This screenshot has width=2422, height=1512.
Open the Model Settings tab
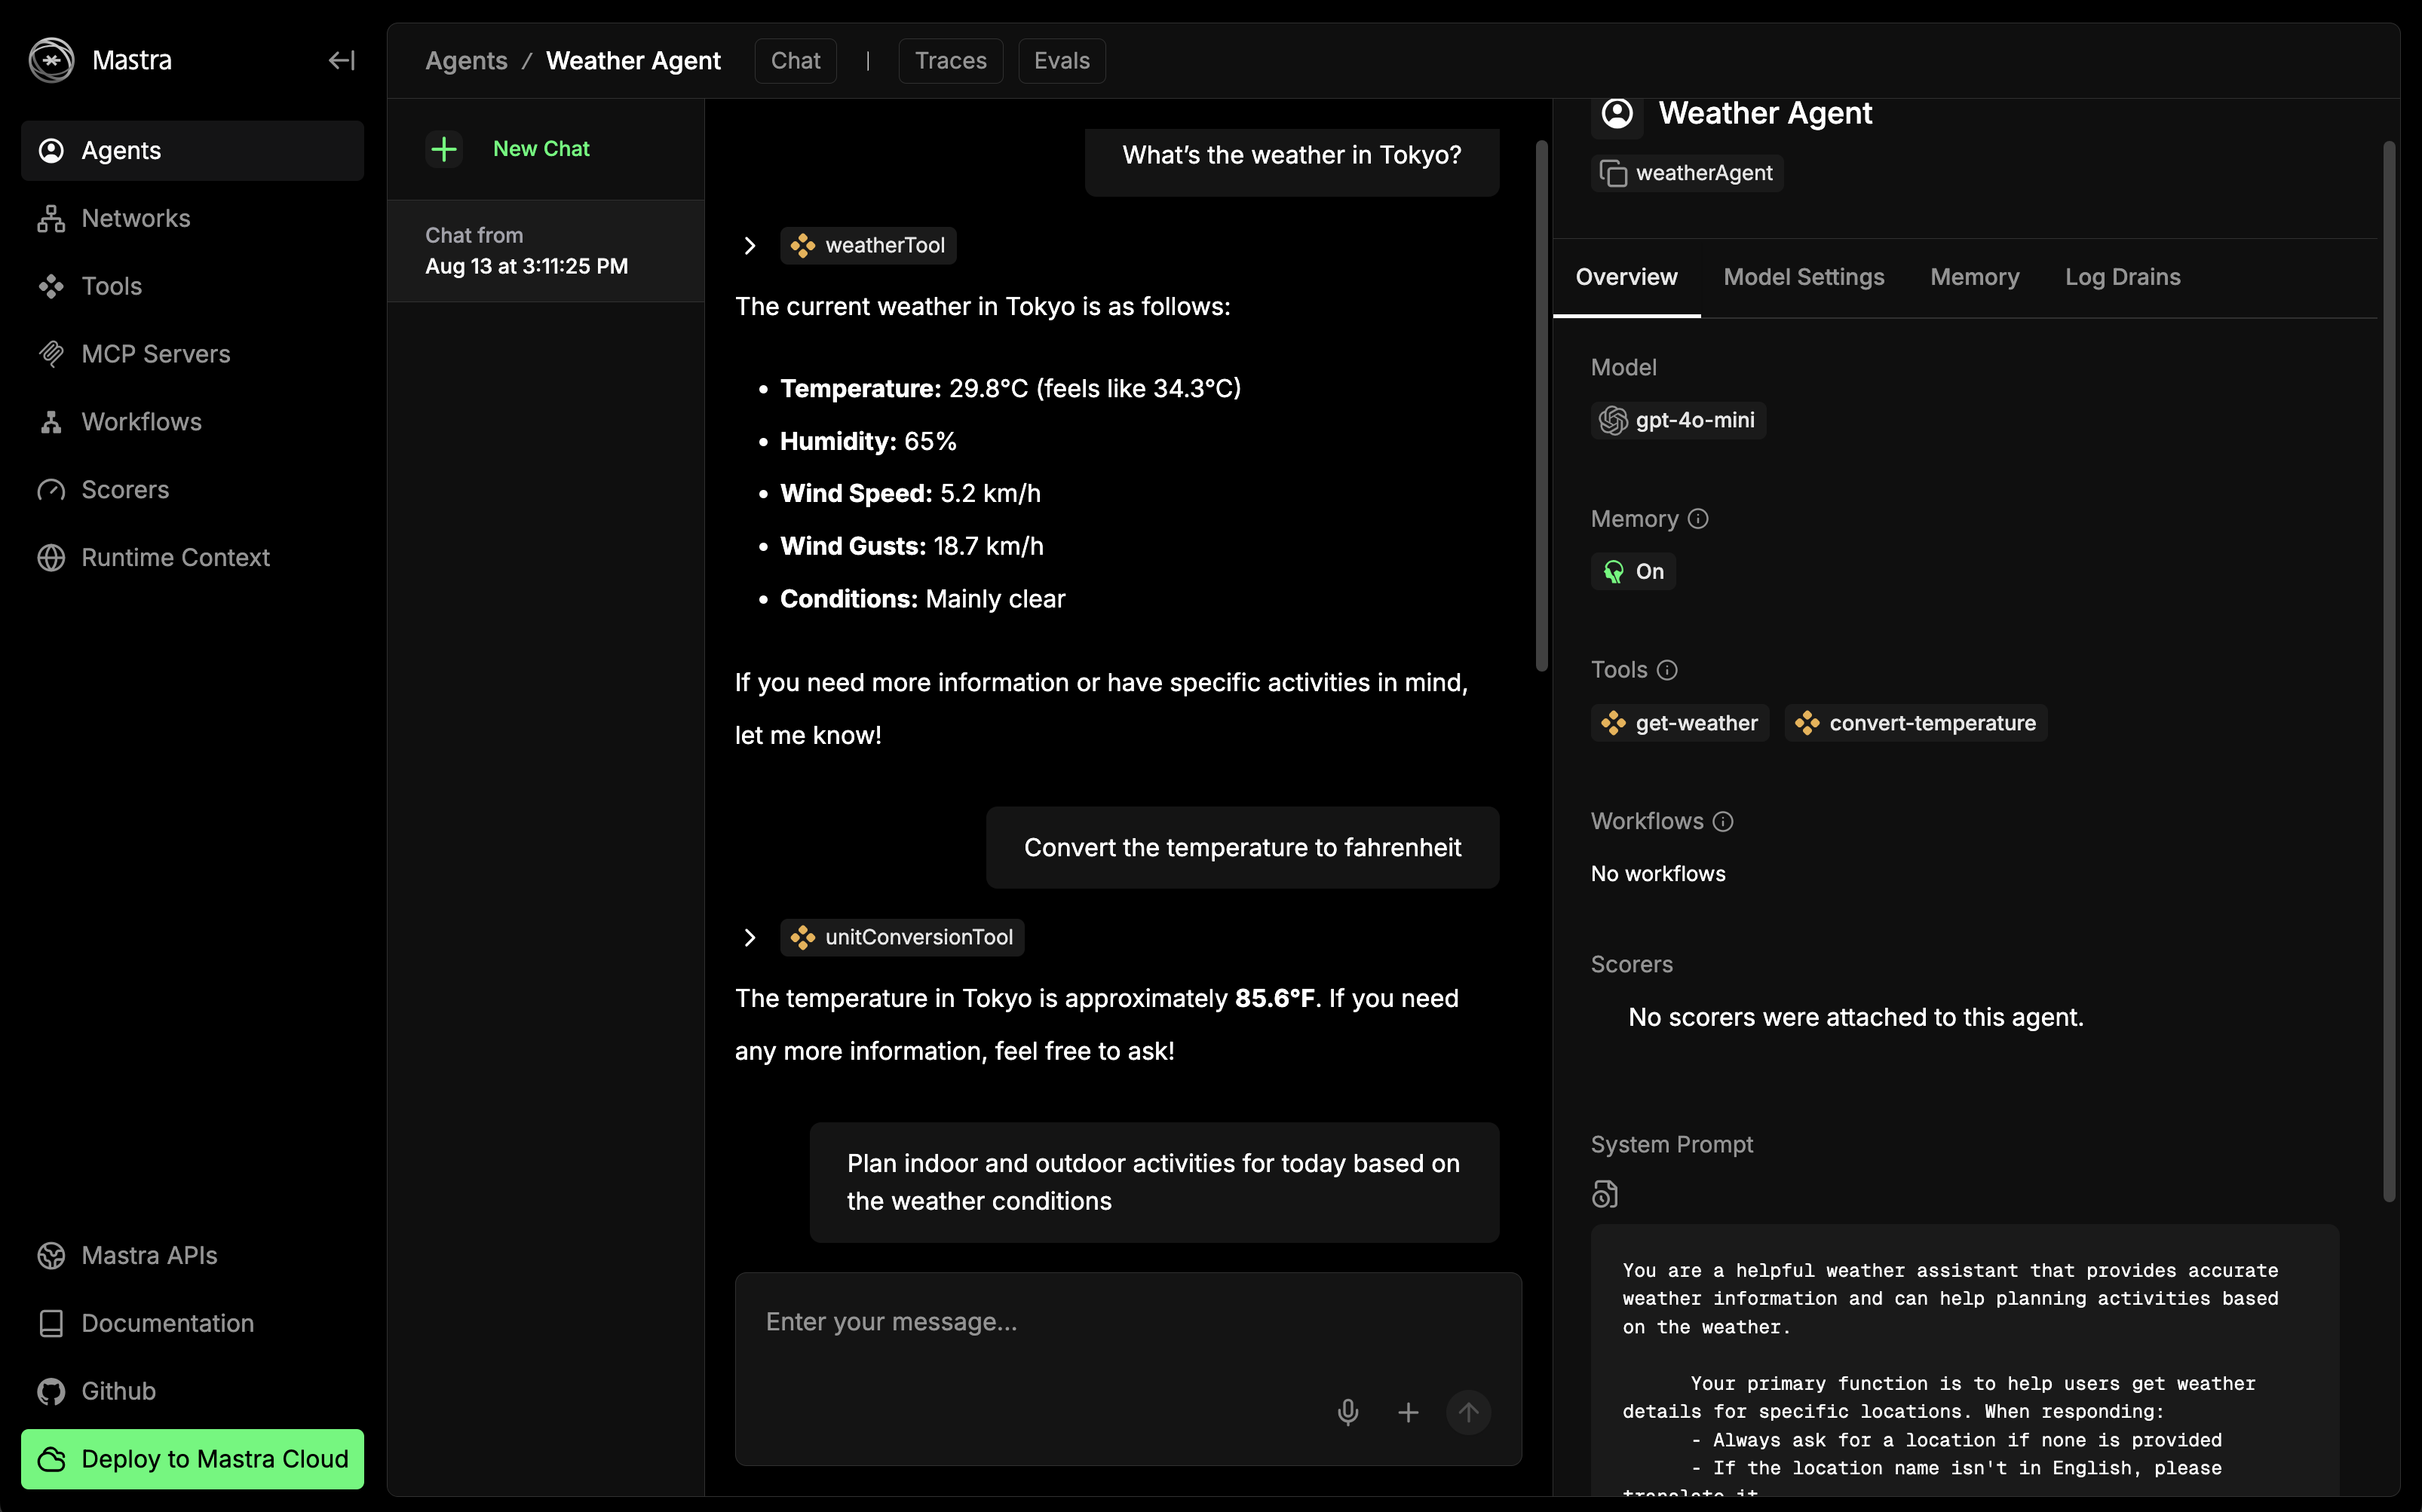[1804, 278]
